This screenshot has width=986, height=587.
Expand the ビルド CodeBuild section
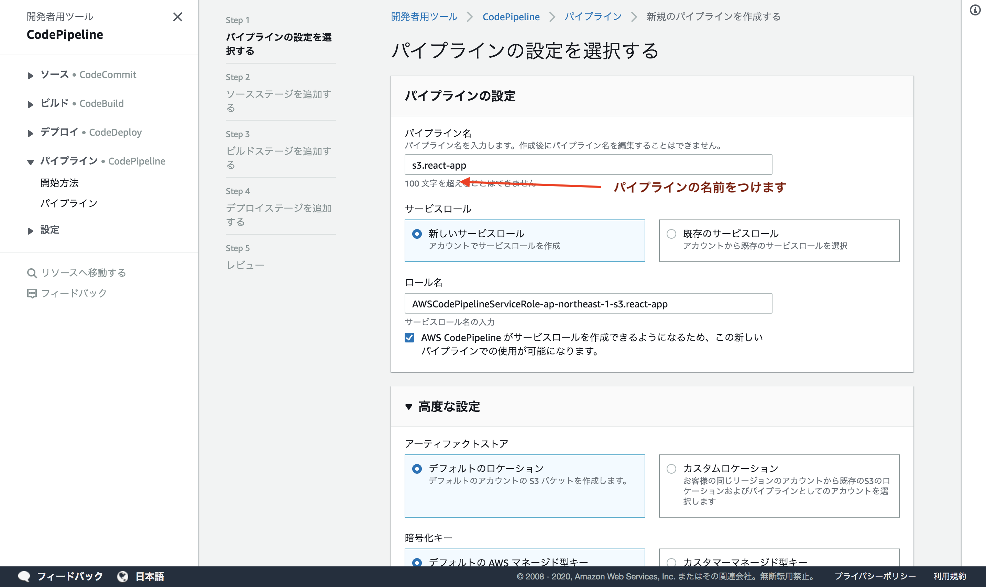31,104
